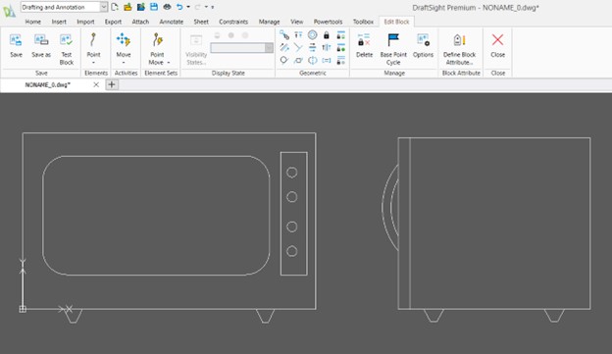
Task: Open the Sheet ribbon tab
Action: 201,22
